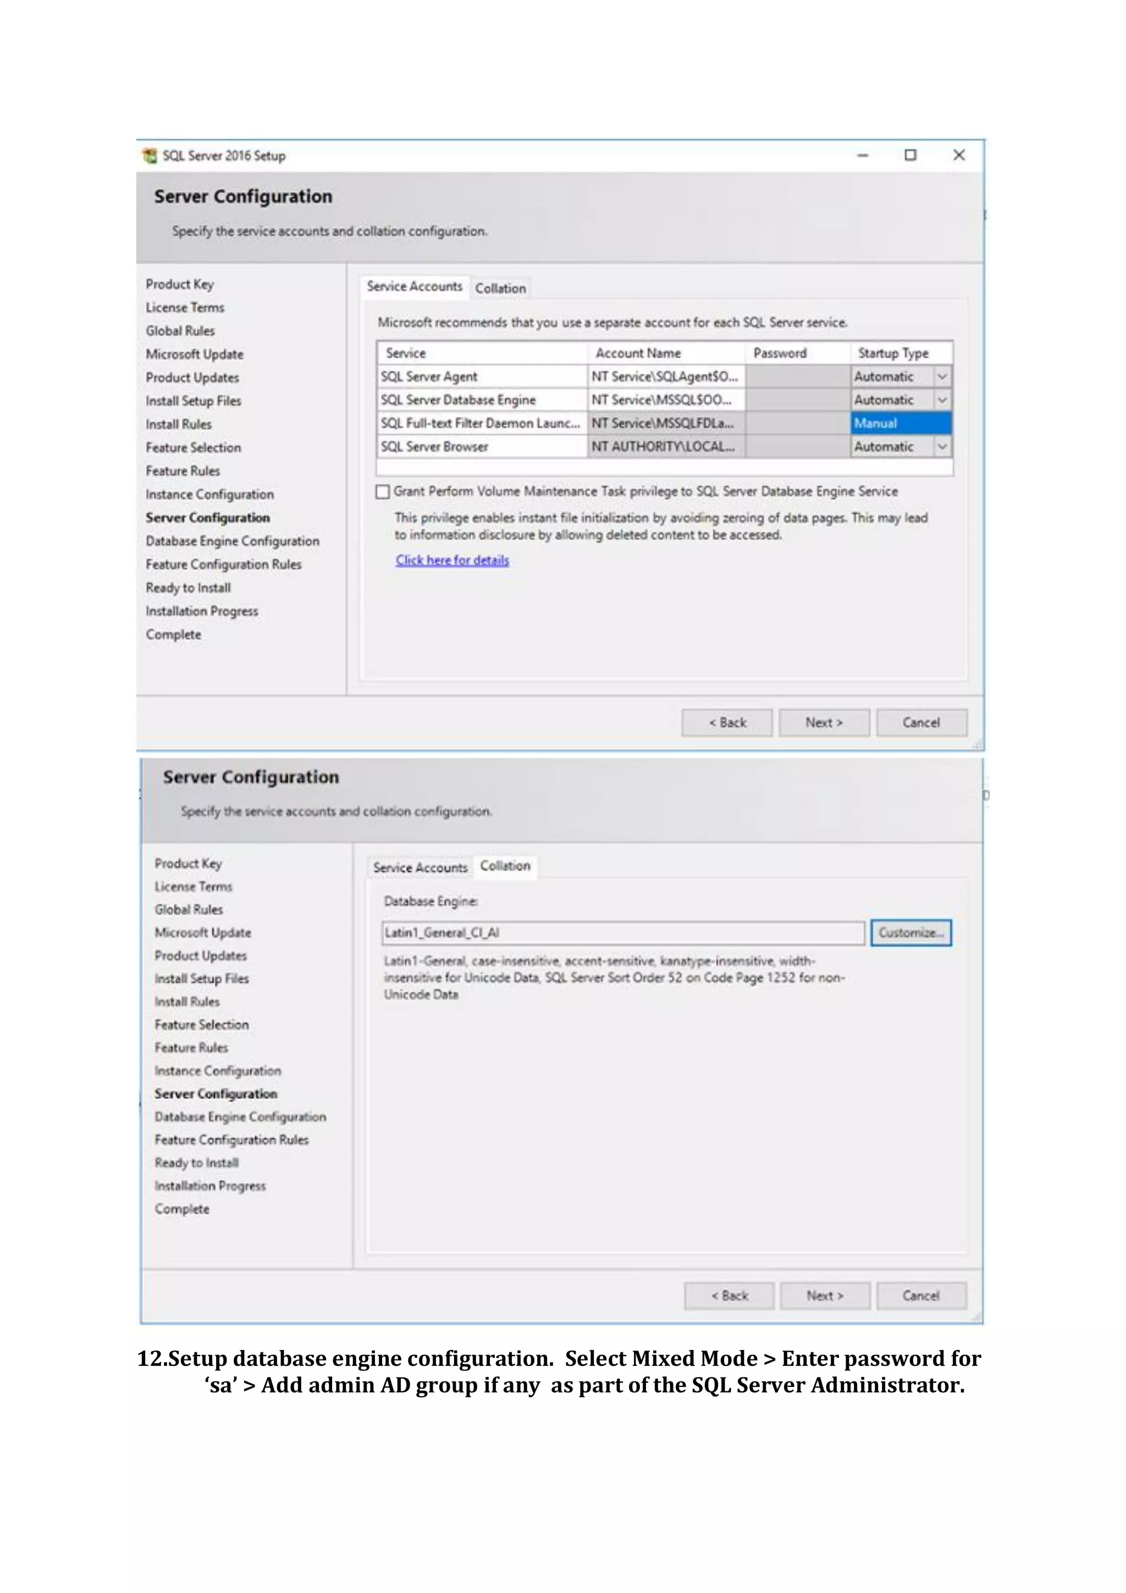
Task: Click the Latin1_General_CI_AI collation field
Action: (x=623, y=932)
